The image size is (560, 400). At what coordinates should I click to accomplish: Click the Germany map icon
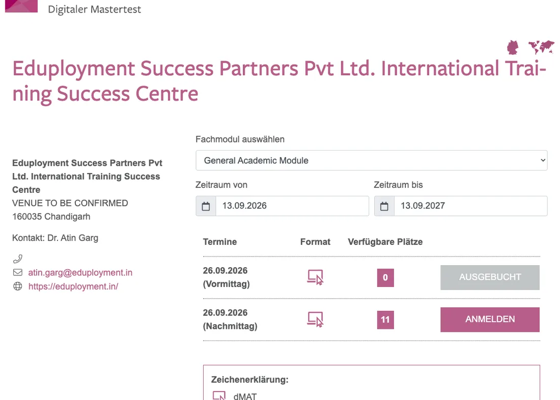point(513,47)
